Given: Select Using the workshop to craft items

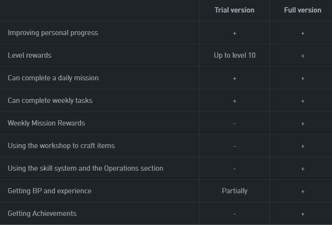Looking at the screenshot, I should tap(61, 146).
